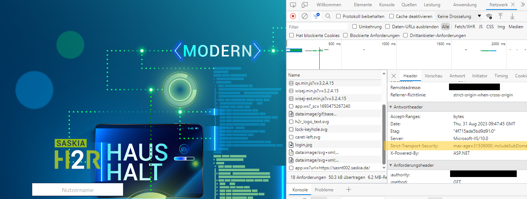Open network search with magnifier icon

coord(328,16)
